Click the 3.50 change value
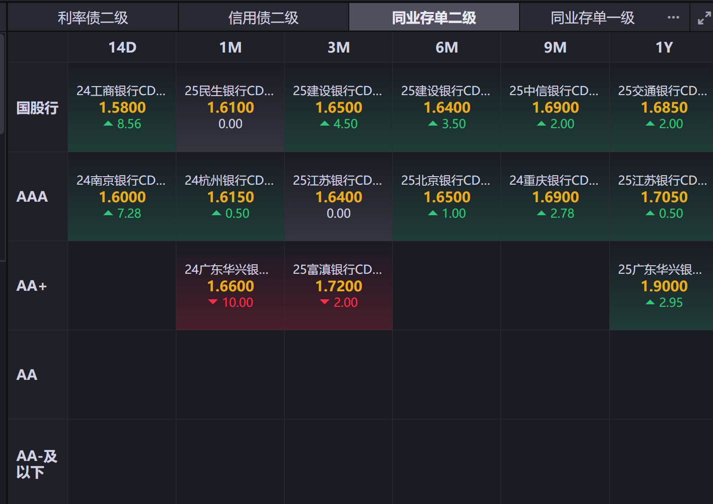This screenshot has width=713, height=504. pyautogui.click(x=454, y=124)
